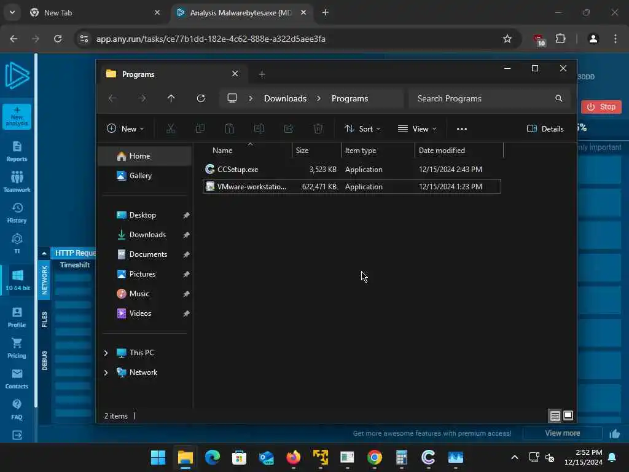Screen dimensions: 629x472
Task: Click the This PC monitor icon in address bar
Action: [x=232, y=98]
